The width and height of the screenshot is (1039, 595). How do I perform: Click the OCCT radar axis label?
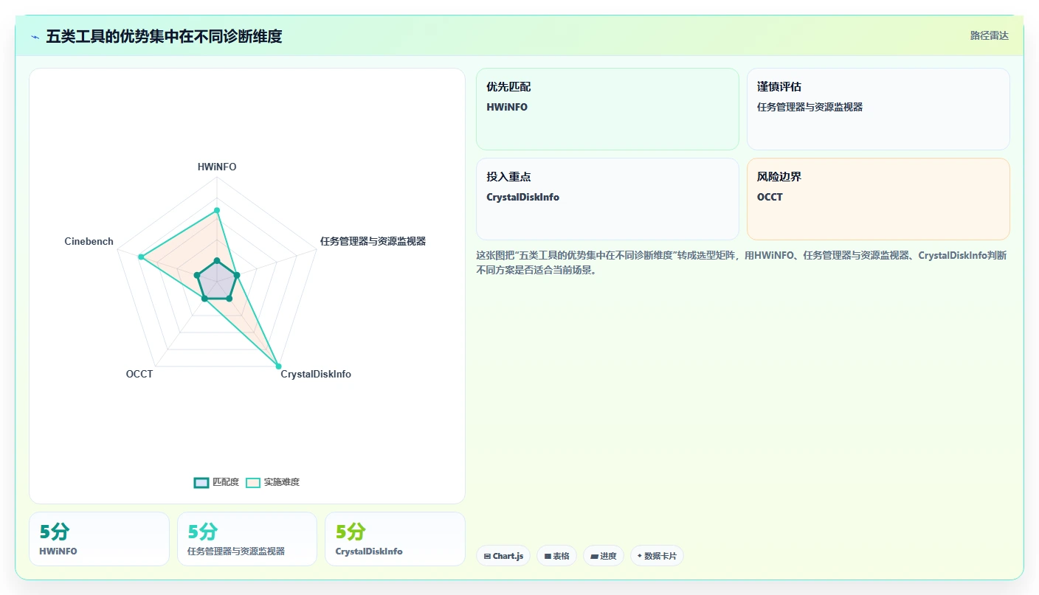pyautogui.click(x=139, y=374)
